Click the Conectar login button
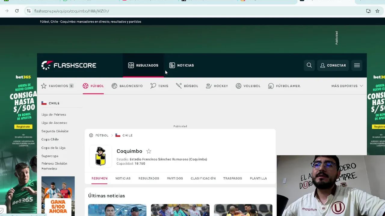 click(x=333, y=65)
